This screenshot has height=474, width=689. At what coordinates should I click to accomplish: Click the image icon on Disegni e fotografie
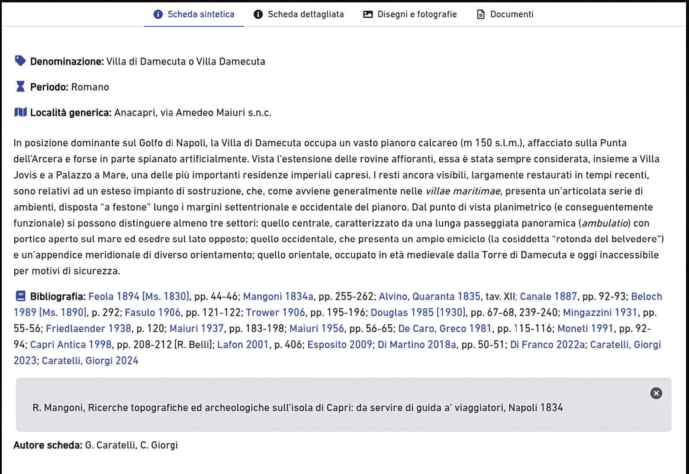click(x=367, y=14)
